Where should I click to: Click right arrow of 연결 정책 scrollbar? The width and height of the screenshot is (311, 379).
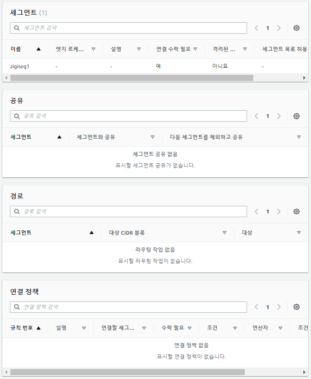(x=304, y=372)
